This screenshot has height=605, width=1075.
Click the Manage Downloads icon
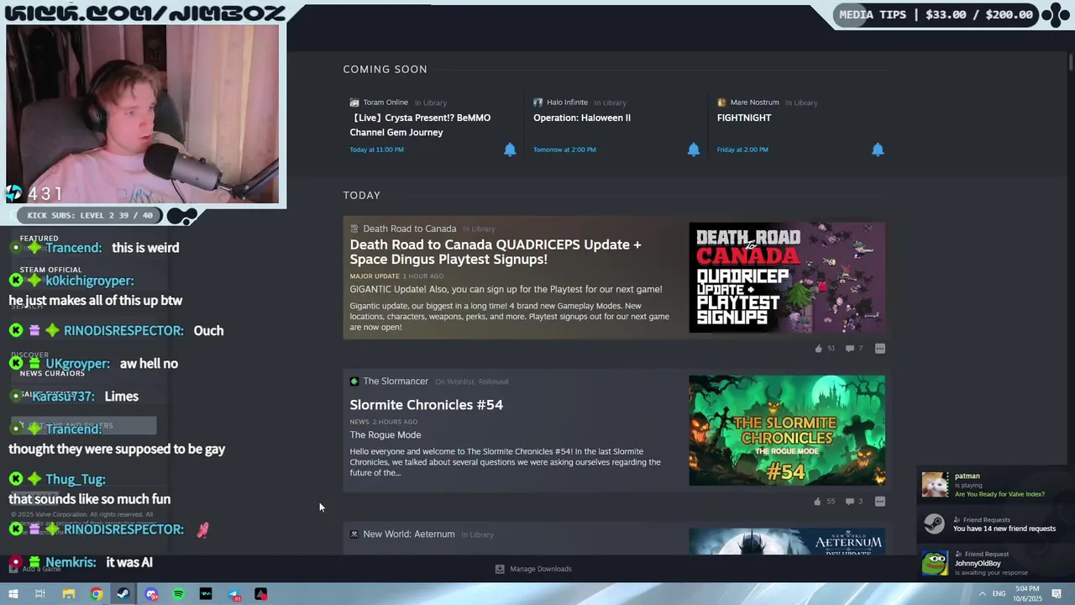500,569
